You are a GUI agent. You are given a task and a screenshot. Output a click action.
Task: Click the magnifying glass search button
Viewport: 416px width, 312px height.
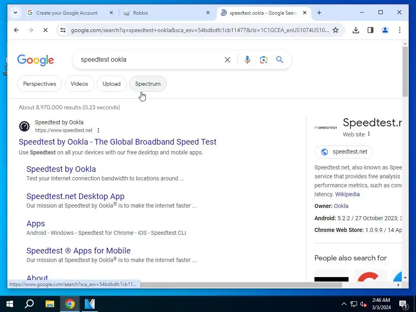[x=279, y=59]
